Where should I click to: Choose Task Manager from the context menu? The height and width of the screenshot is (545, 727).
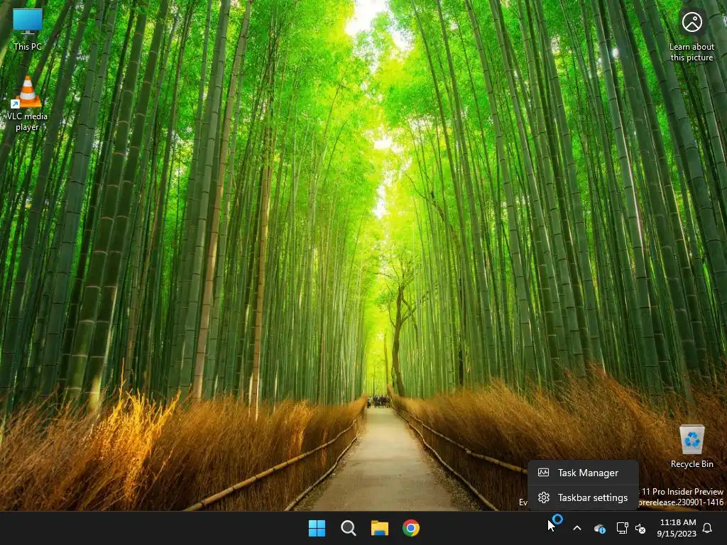coord(584,473)
